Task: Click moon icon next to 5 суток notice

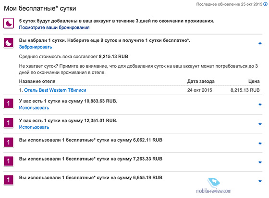Action: [9, 23]
